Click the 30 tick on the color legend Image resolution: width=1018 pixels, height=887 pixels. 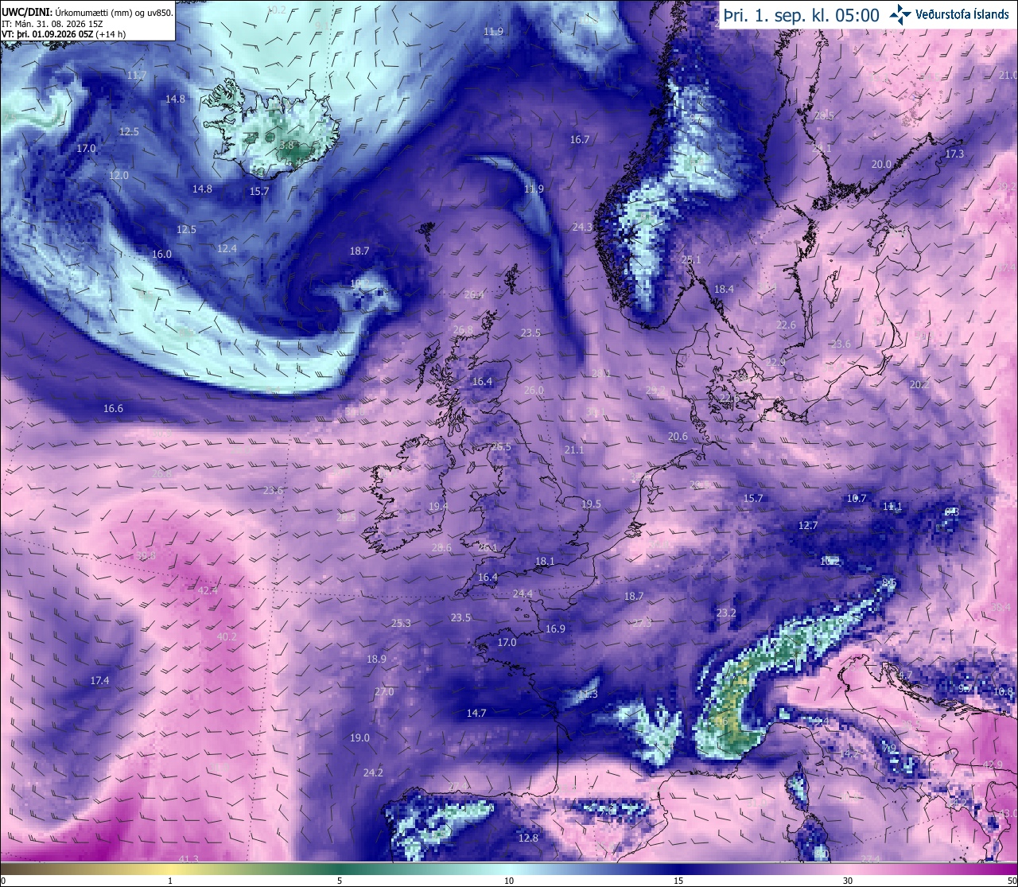(848, 881)
